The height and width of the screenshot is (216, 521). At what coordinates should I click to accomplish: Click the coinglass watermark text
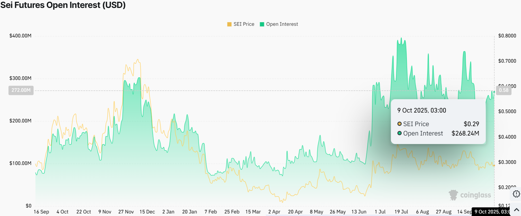click(x=475, y=195)
